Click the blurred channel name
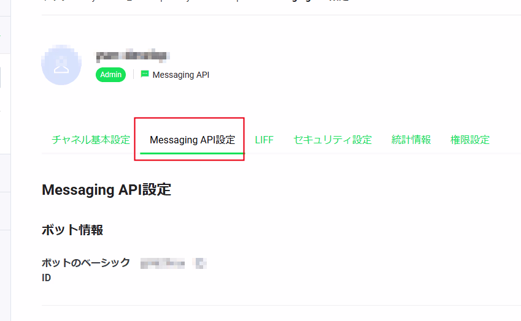The height and width of the screenshot is (321, 521). click(x=133, y=56)
